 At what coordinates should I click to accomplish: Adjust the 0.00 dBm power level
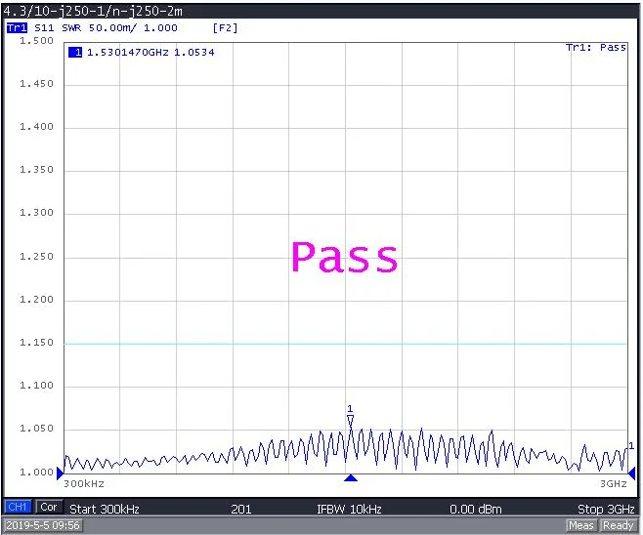tap(475, 509)
